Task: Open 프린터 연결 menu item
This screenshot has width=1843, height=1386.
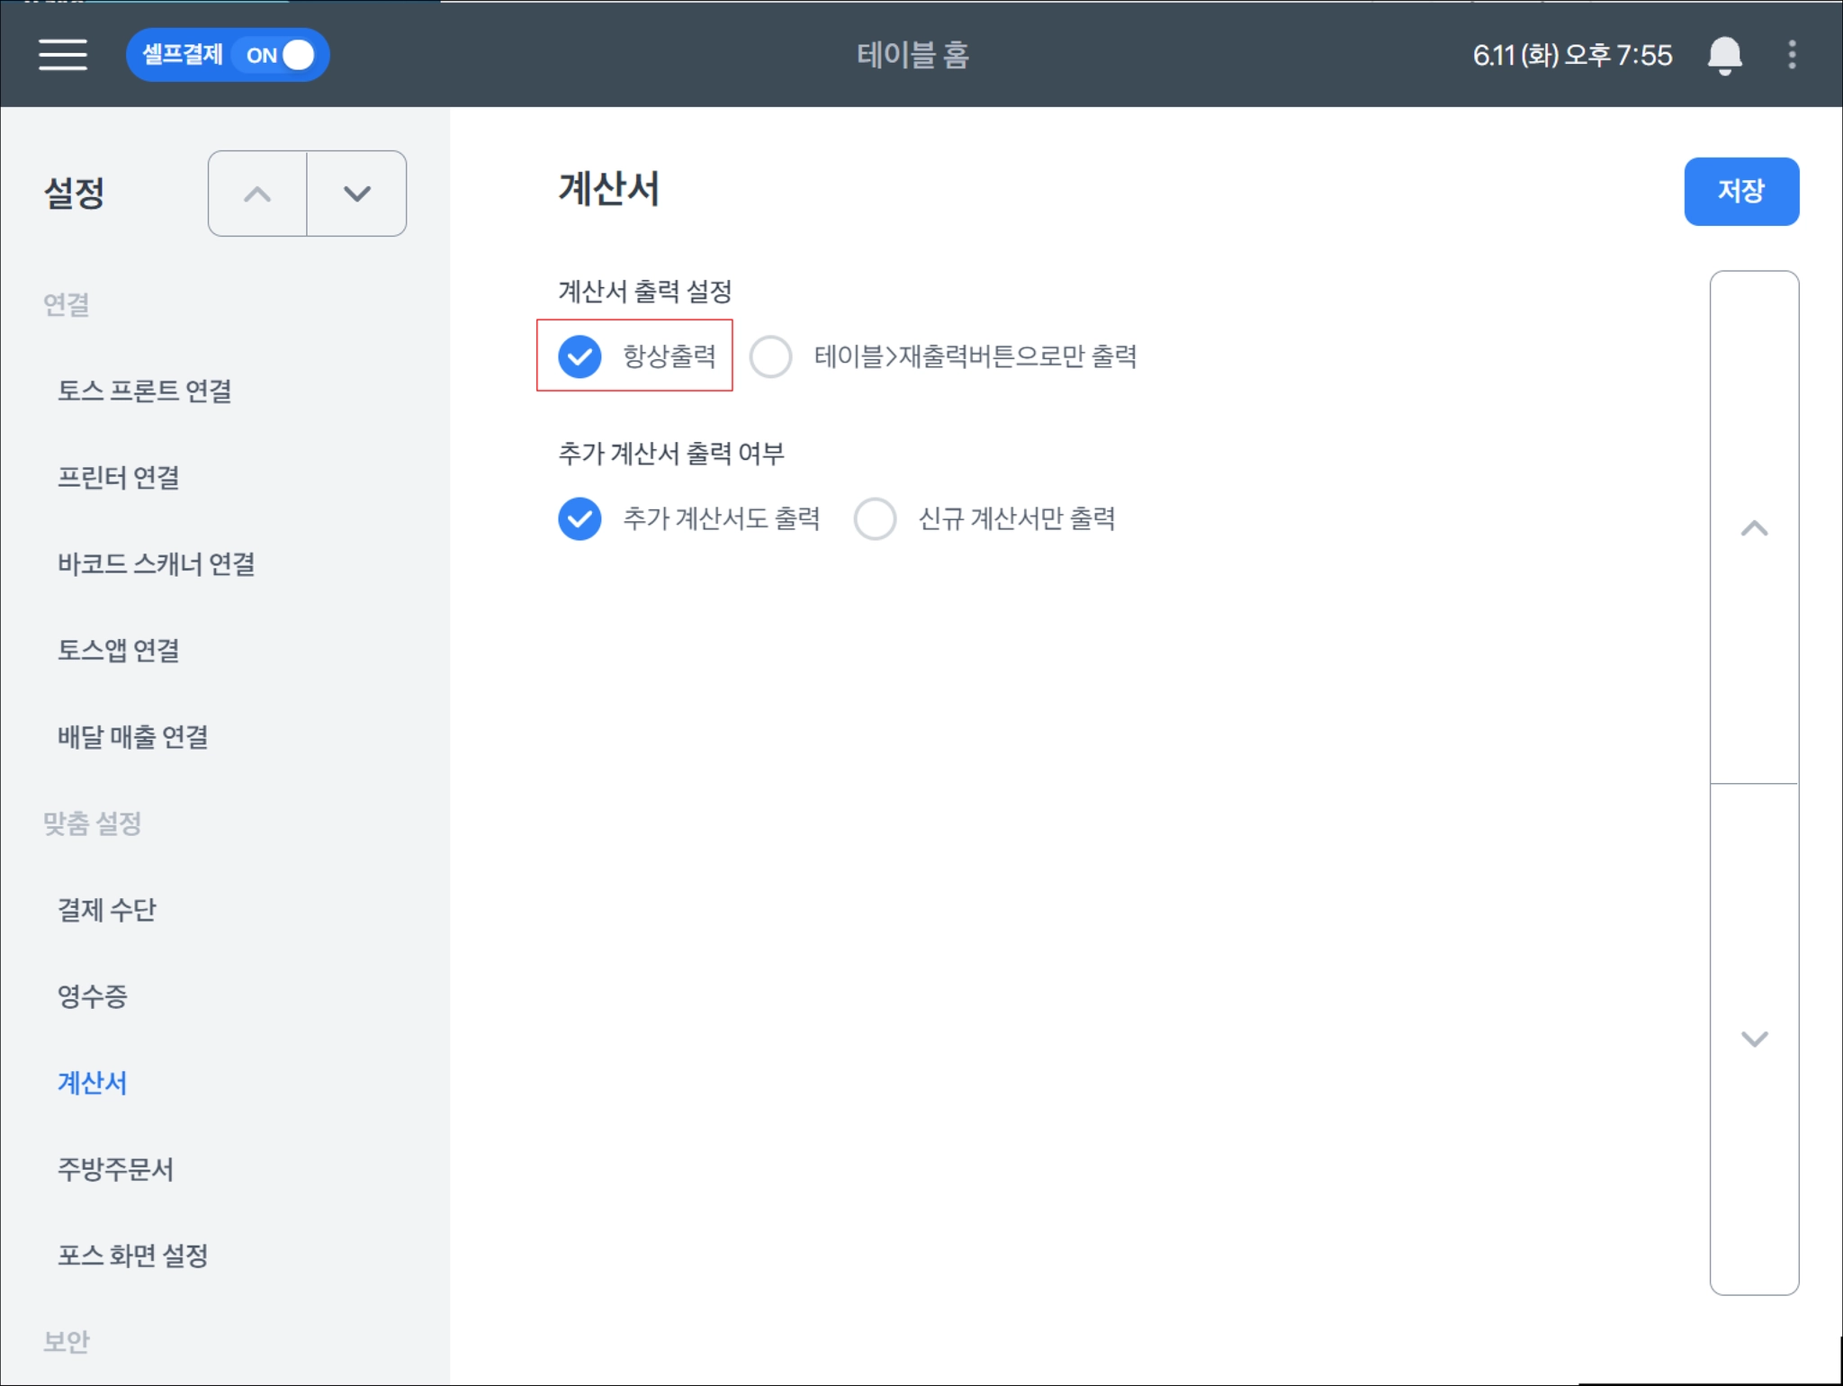Action: 119,477
